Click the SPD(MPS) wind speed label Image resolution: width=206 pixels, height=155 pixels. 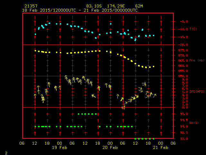tap(197, 92)
